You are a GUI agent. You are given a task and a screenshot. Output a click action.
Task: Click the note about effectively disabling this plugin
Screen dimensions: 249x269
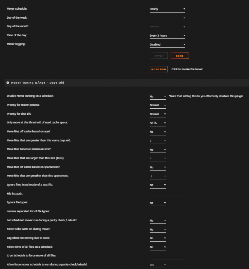pos(206,96)
